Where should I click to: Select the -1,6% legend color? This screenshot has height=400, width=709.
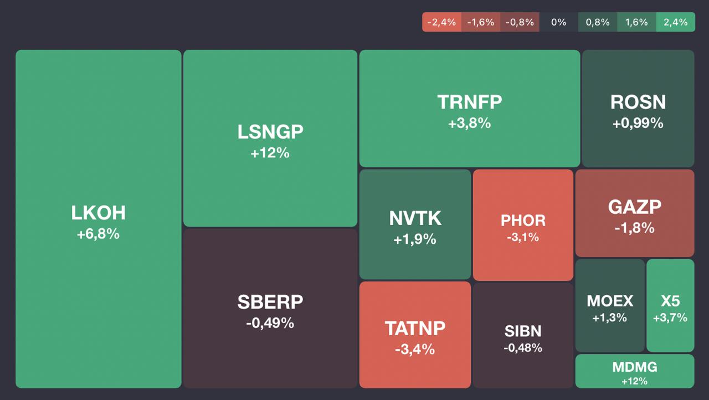[x=480, y=22]
